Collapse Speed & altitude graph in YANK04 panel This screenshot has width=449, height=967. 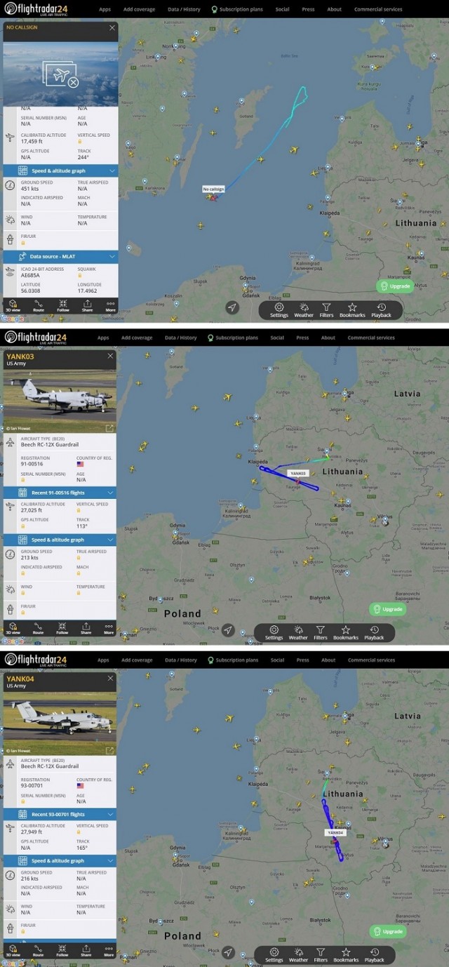pyautogui.click(x=60, y=860)
